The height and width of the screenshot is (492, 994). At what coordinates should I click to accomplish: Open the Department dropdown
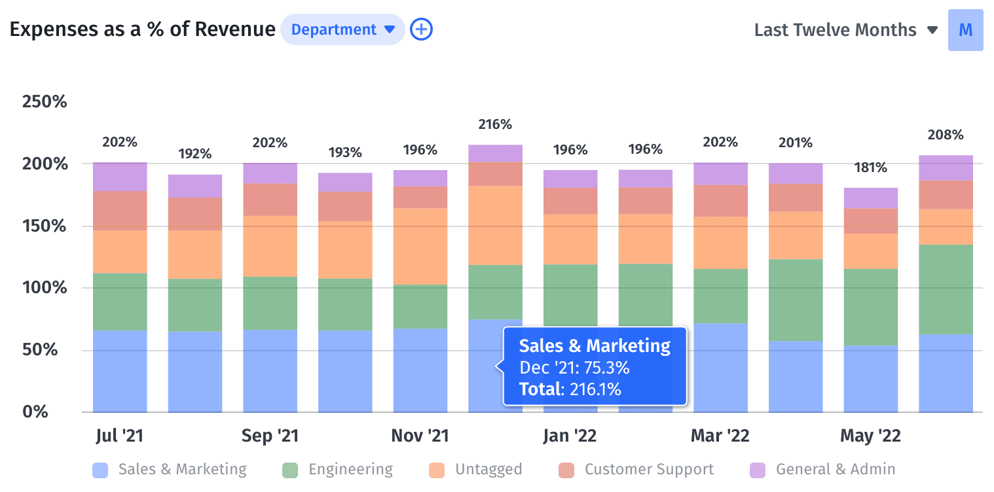[x=334, y=29]
